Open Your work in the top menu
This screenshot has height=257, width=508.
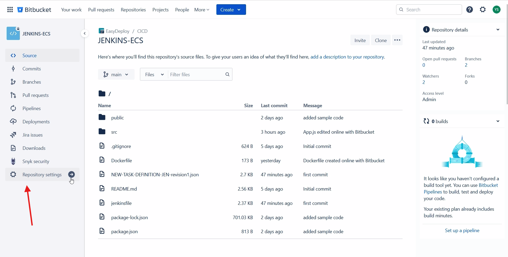[x=71, y=10]
